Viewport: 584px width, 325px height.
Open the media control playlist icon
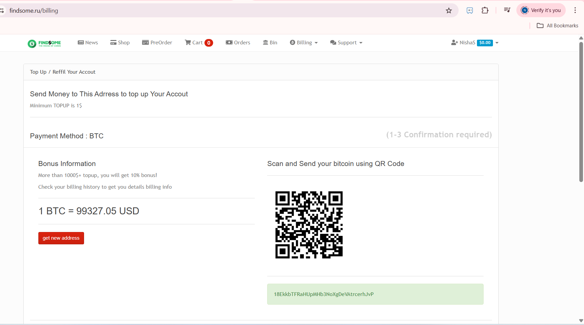(507, 10)
